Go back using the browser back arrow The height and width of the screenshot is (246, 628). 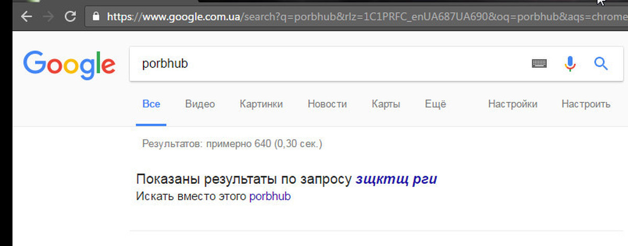[x=26, y=16]
